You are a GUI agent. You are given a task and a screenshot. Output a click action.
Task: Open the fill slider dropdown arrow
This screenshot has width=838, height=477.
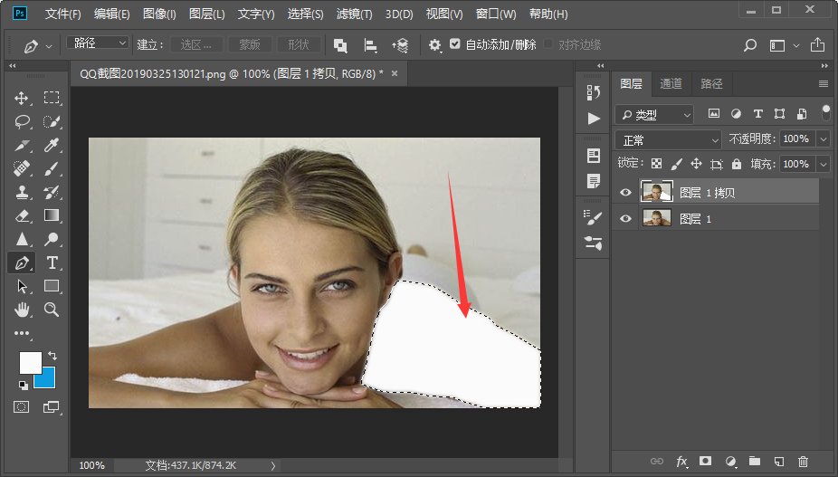pyautogui.click(x=823, y=164)
